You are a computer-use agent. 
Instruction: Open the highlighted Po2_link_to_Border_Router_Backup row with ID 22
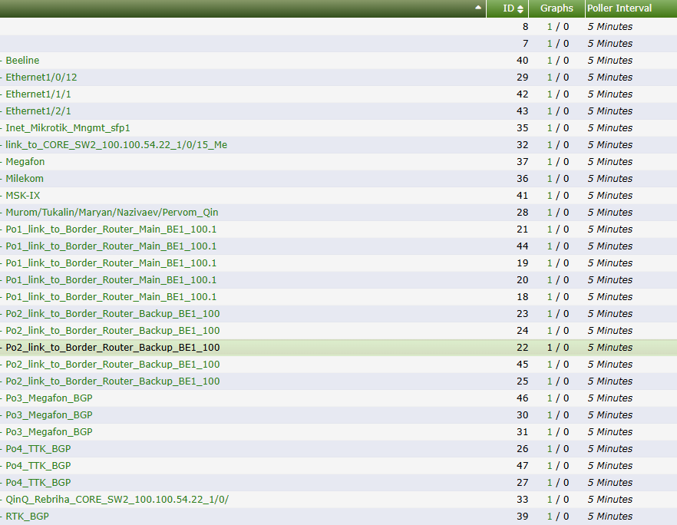(112, 348)
